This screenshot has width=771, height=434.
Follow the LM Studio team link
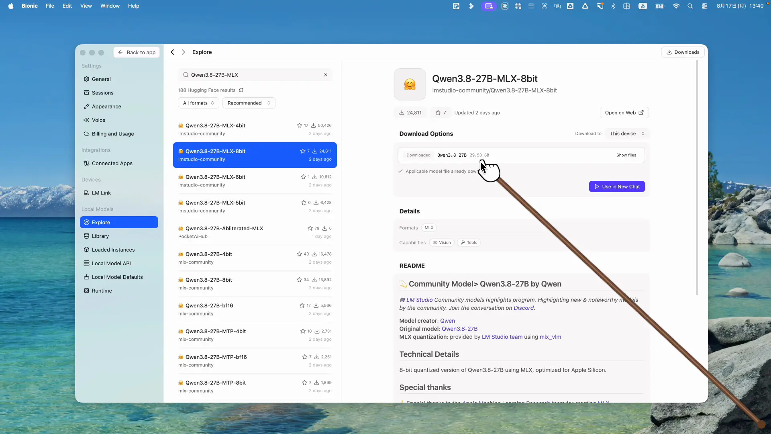click(x=502, y=337)
